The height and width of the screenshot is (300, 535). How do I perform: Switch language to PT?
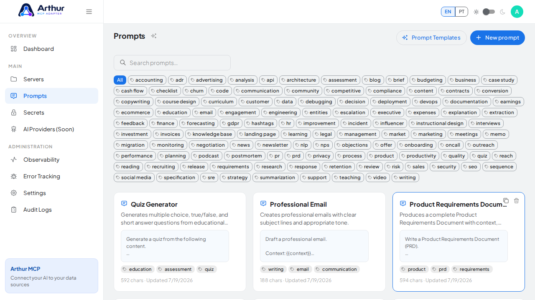[x=461, y=12]
